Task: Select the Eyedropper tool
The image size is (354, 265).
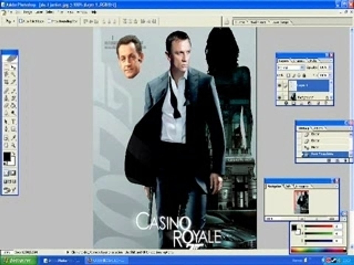Action: coord(13,138)
